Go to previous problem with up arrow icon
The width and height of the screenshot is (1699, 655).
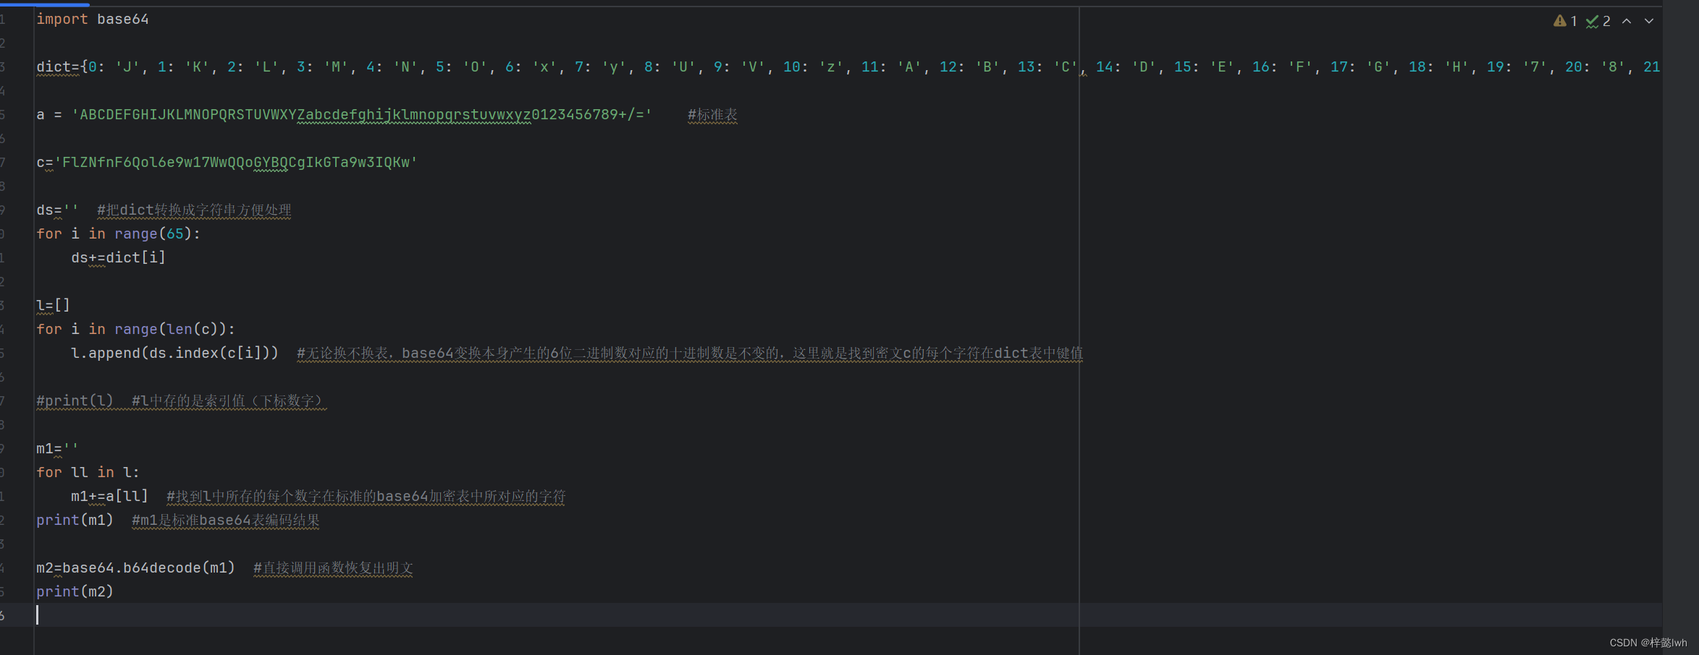tap(1626, 21)
